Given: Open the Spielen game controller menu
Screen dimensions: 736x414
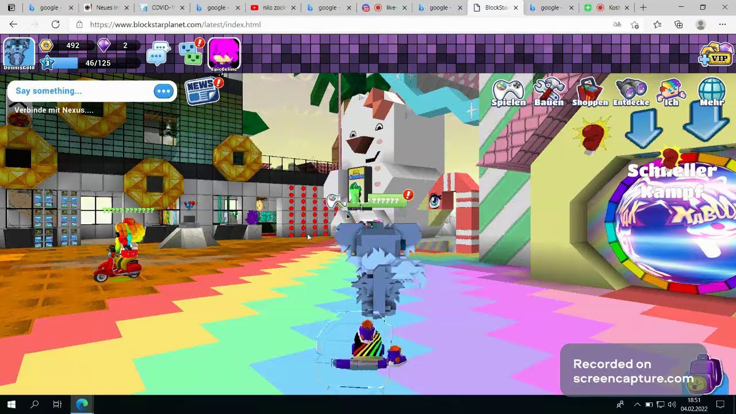Looking at the screenshot, I should coord(508,92).
